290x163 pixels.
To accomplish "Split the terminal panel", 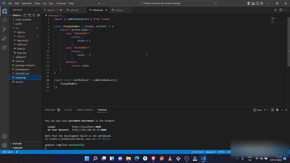I will pyautogui.click(x=272, y=110).
